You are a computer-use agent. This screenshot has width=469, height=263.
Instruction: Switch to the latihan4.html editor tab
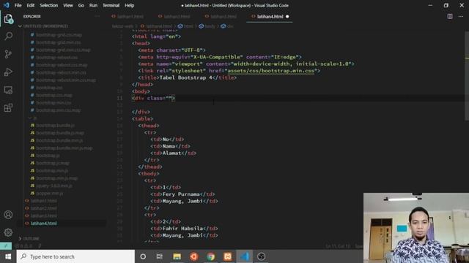(270, 16)
